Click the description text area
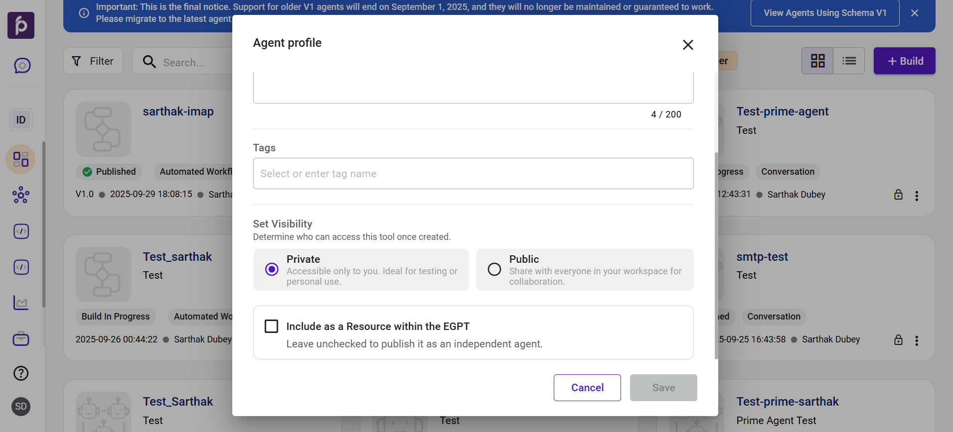The image size is (953, 432). (473, 88)
